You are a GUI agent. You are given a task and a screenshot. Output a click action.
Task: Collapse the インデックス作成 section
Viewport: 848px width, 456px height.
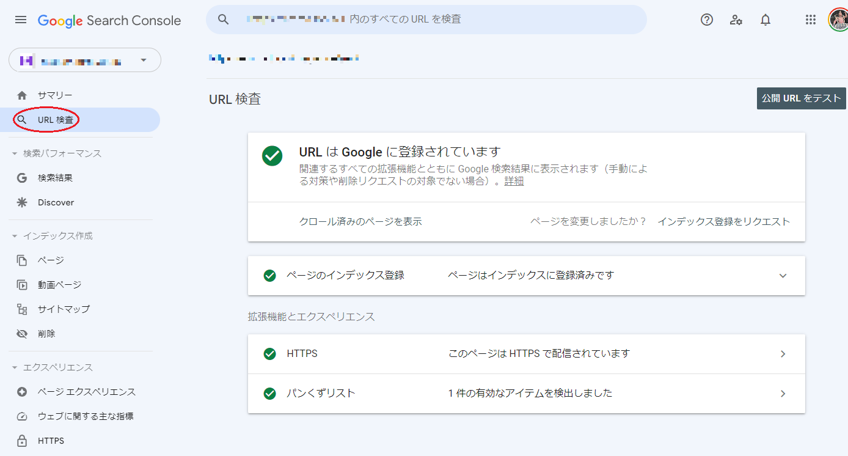coord(15,235)
